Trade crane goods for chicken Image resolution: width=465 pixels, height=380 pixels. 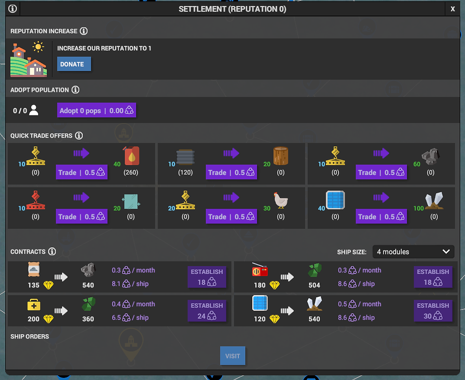coord(231,217)
